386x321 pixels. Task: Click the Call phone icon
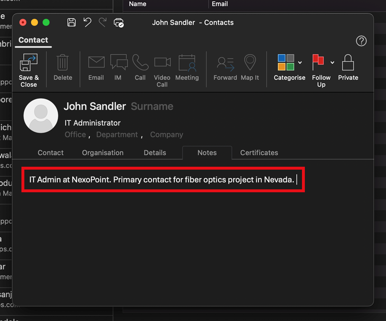(x=140, y=63)
